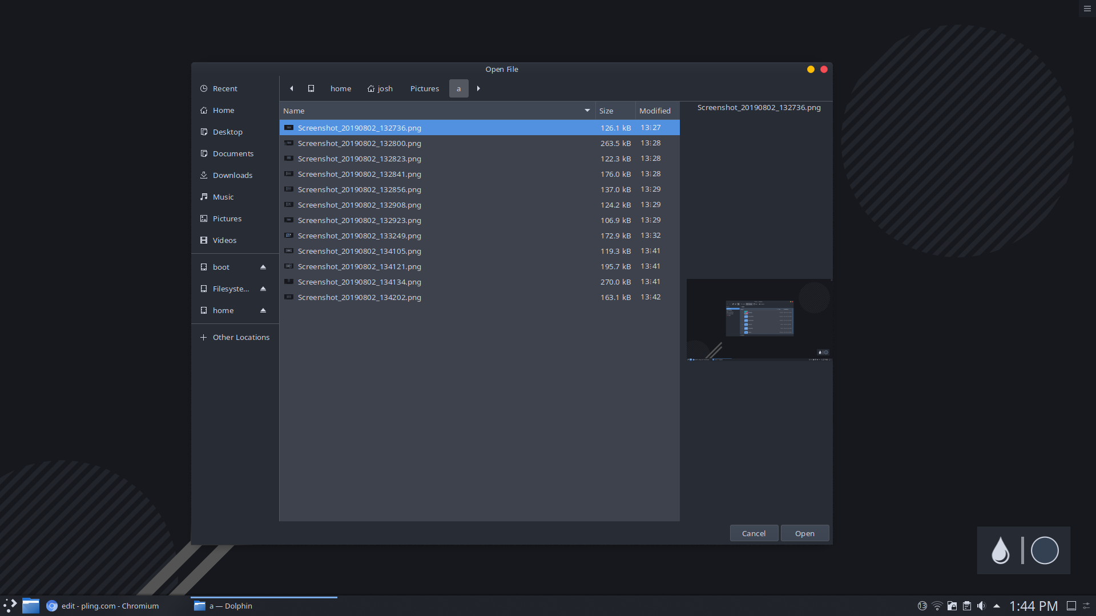Open Recent in the sidebar
1096x616 pixels.
click(235, 88)
